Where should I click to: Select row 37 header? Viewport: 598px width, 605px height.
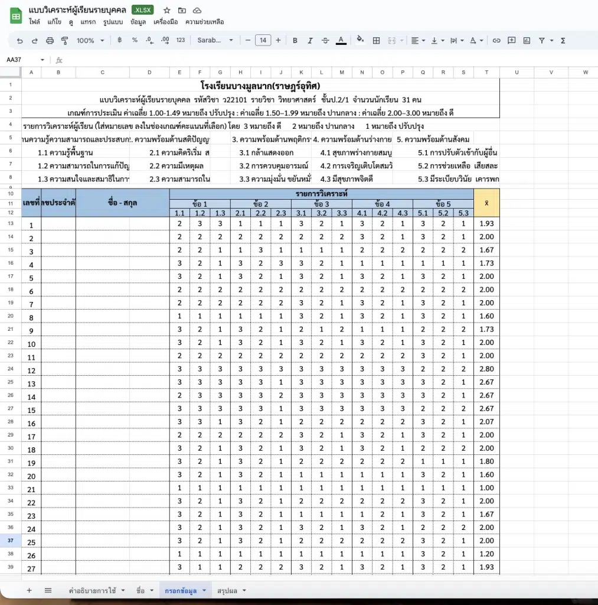point(11,541)
